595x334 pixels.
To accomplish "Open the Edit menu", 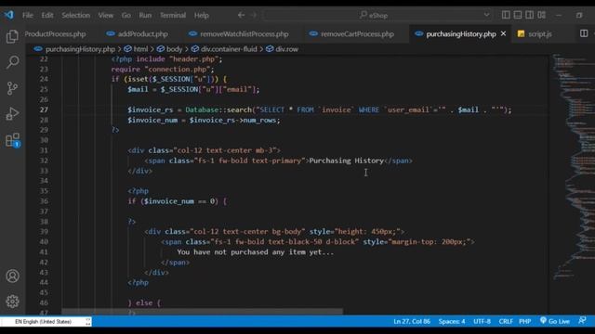I will click(x=47, y=15).
